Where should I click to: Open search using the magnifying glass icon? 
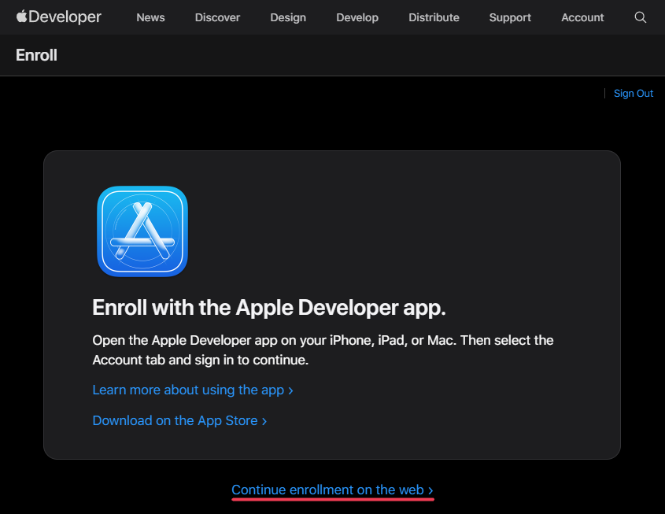coord(640,17)
